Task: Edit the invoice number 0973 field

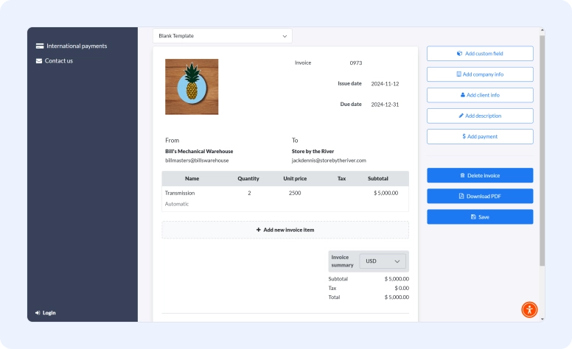Action: [x=356, y=63]
